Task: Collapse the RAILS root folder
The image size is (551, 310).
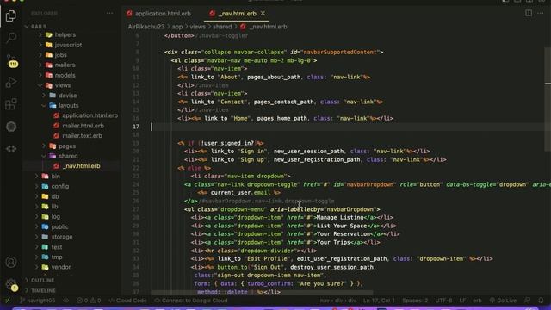Action: click(39, 27)
